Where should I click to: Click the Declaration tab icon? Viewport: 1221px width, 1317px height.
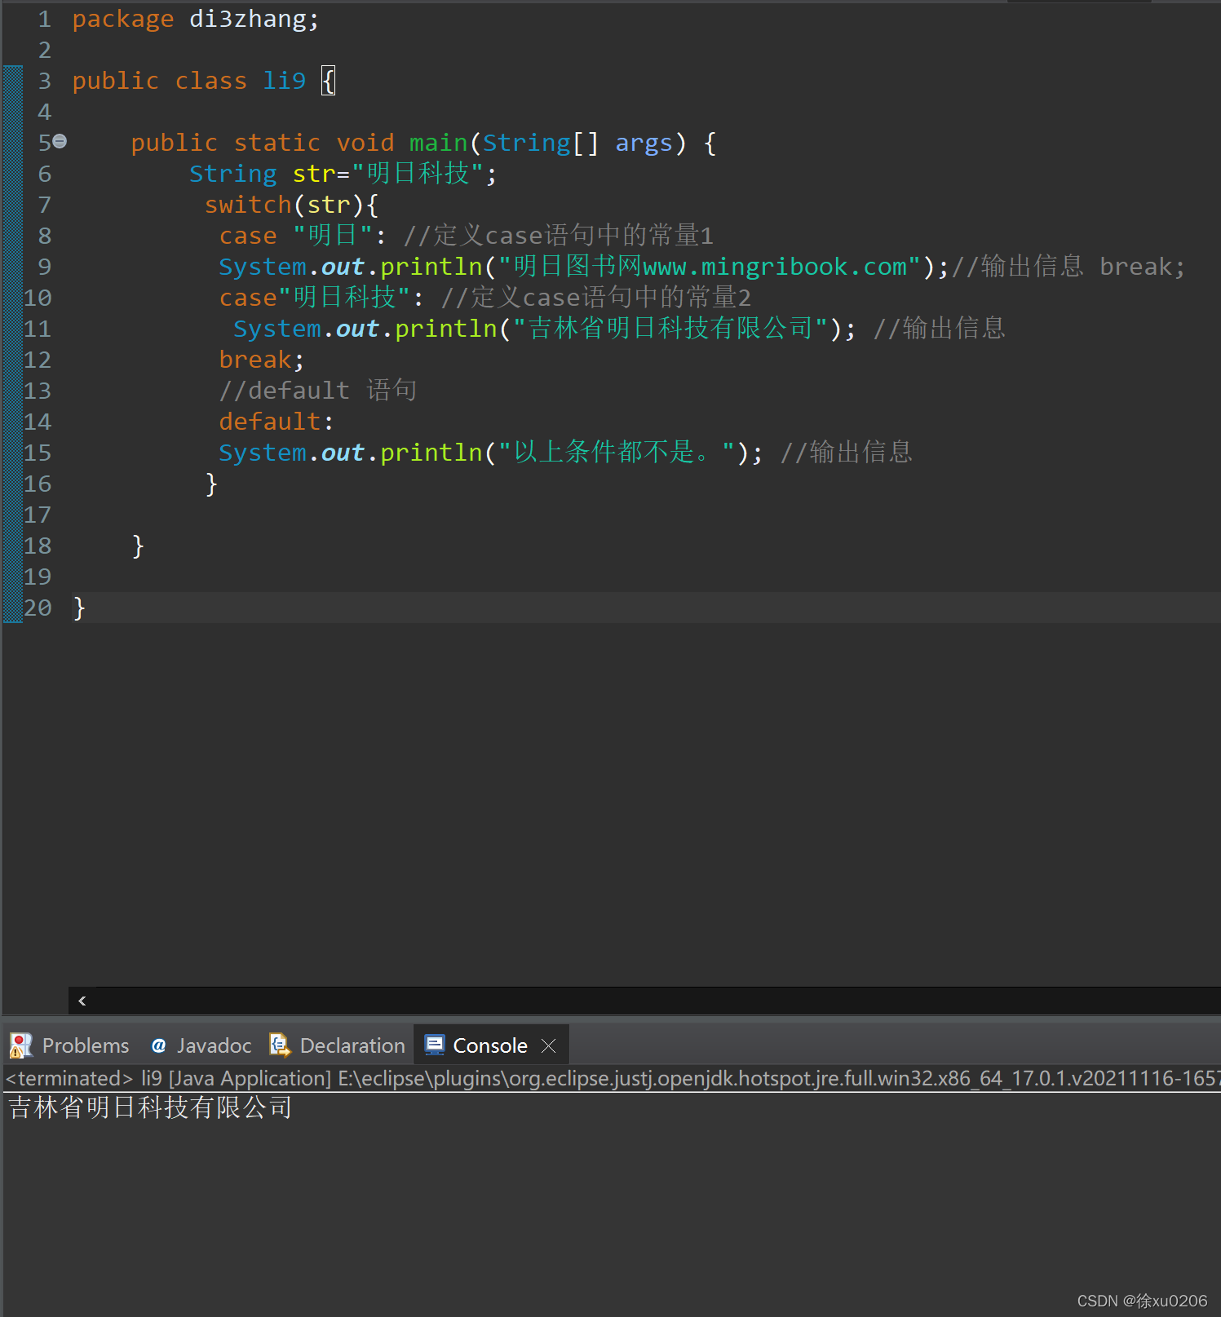point(280,1045)
